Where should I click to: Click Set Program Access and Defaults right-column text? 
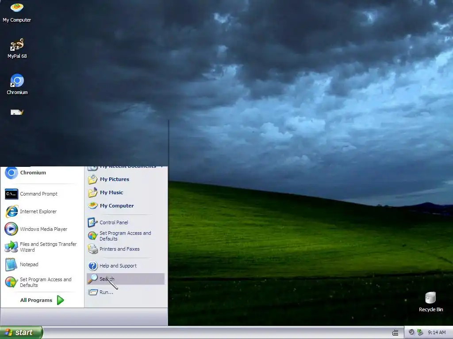125,236
